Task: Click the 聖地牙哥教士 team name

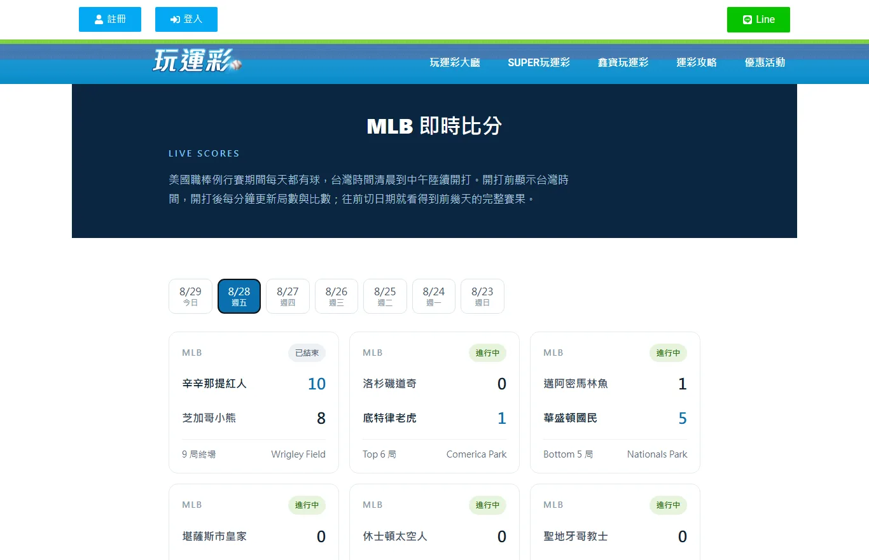Action: point(576,536)
